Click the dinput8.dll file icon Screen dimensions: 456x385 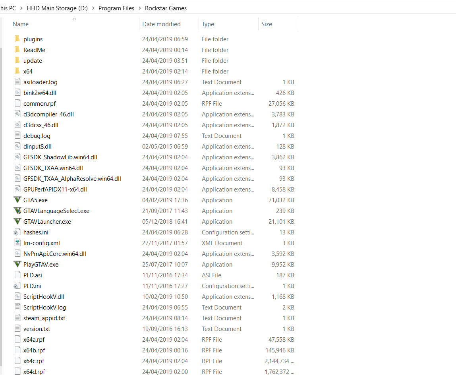(x=17, y=146)
